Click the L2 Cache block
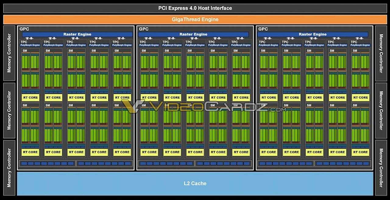 coord(195,183)
